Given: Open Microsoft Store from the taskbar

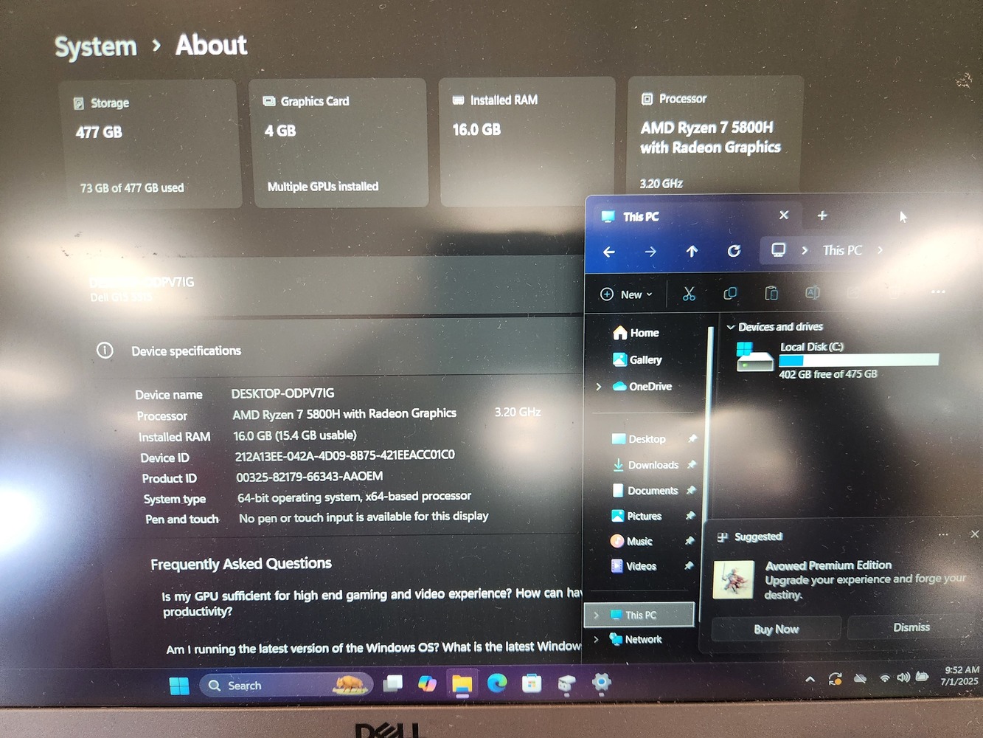Looking at the screenshot, I should (x=532, y=683).
